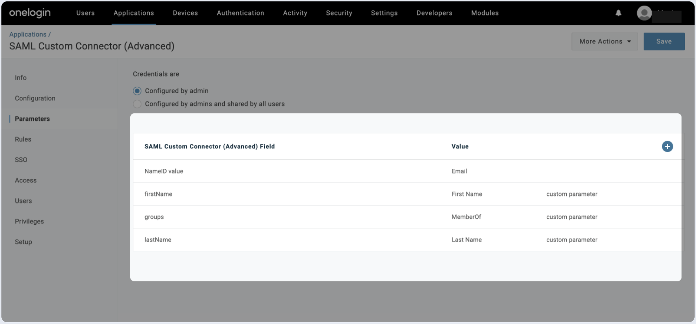The width and height of the screenshot is (696, 324).
Task: Open the NameID value parameter row
Action: (164, 171)
